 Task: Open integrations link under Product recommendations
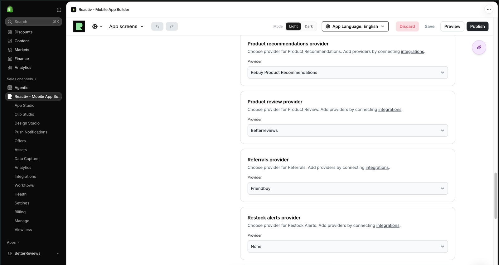[412, 52]
